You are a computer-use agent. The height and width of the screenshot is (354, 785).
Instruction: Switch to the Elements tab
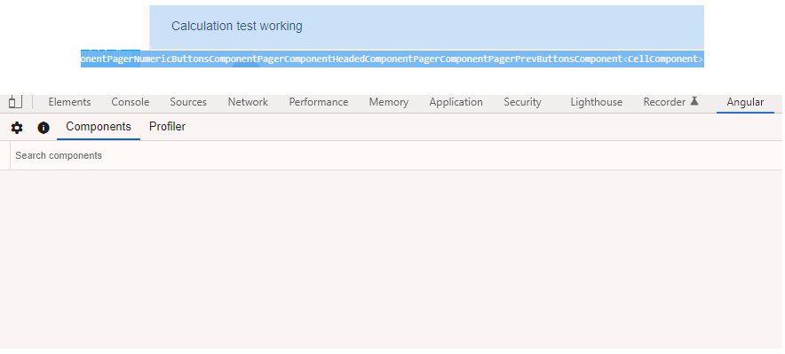[69, 102]
